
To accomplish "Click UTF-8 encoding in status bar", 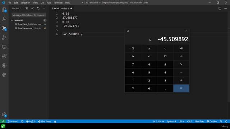I will [x=181, y=121].
